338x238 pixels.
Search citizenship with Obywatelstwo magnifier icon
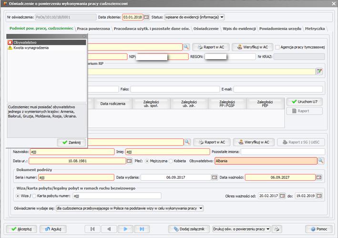point(321,161)
